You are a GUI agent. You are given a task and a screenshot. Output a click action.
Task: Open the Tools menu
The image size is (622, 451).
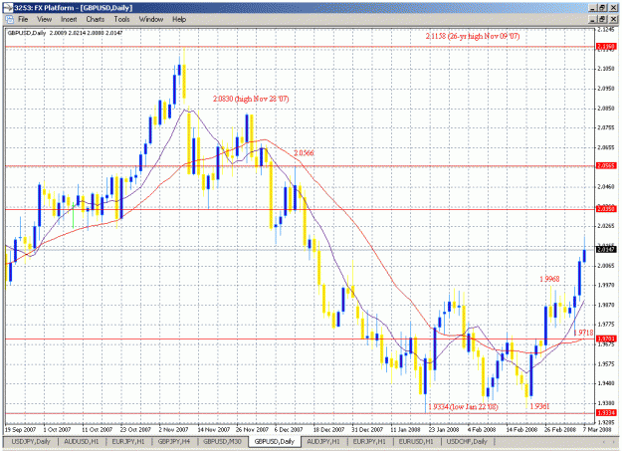pyautogui.click(x=121, y=19)
